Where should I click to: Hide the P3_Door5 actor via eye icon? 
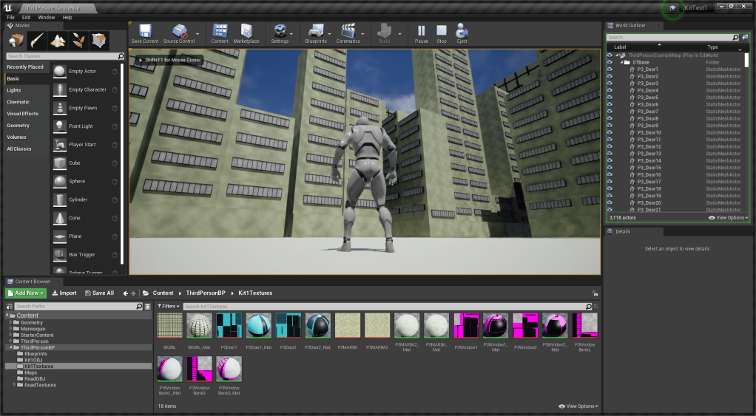610,98
